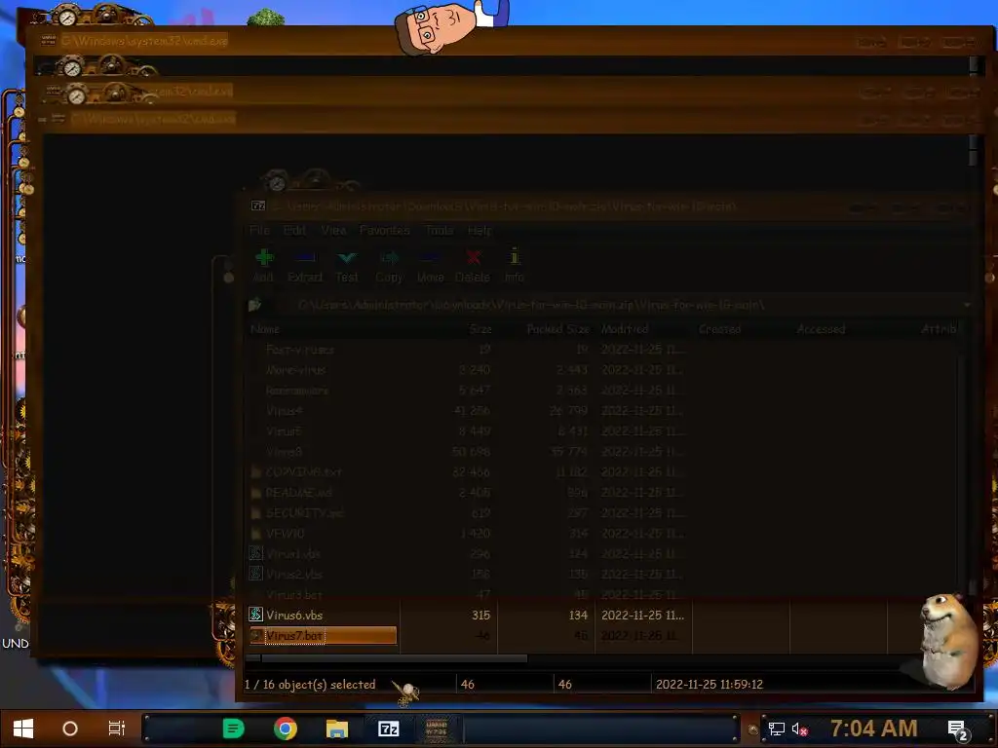This screenshot has width=998, height=748.
Task: Open the File menu in 7-Zip
Action: pos(259,230)
